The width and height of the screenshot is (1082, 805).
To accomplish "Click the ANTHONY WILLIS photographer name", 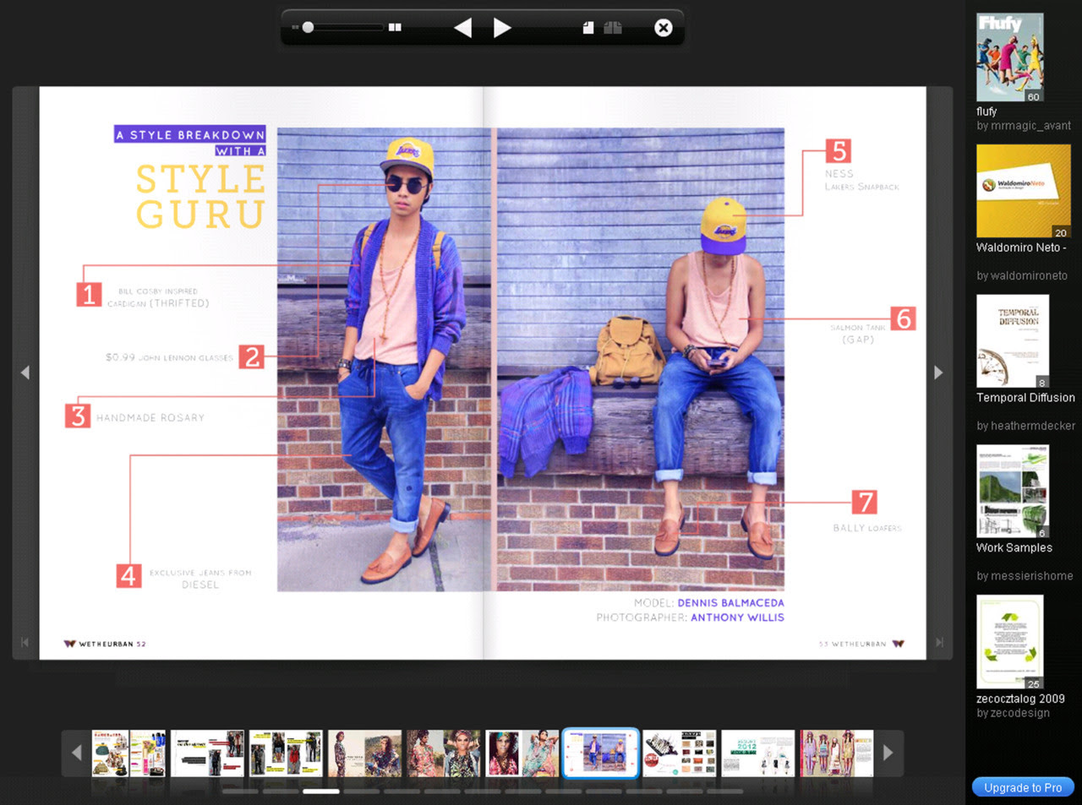I will tap(737, 617).
